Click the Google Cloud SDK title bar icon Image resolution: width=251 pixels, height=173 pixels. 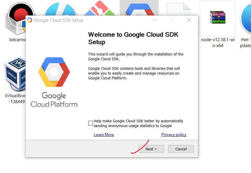click(x=29, y=20)
